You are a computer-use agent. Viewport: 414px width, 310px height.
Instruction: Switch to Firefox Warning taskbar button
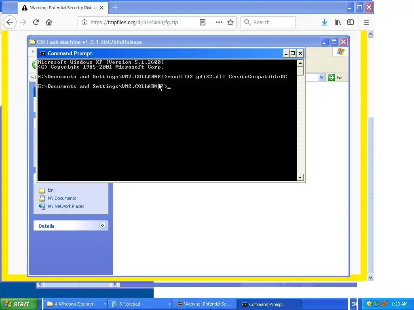coord(205,304)
